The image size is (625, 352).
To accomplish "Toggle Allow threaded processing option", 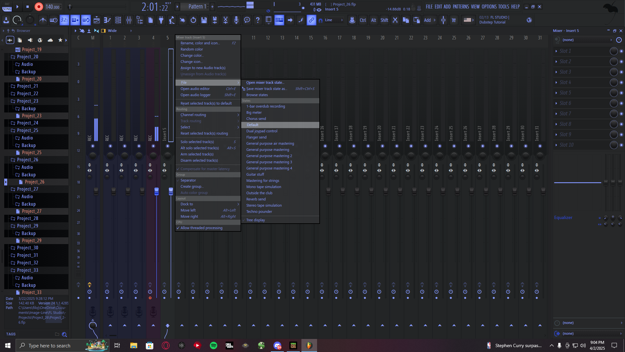I will point(201,228).
